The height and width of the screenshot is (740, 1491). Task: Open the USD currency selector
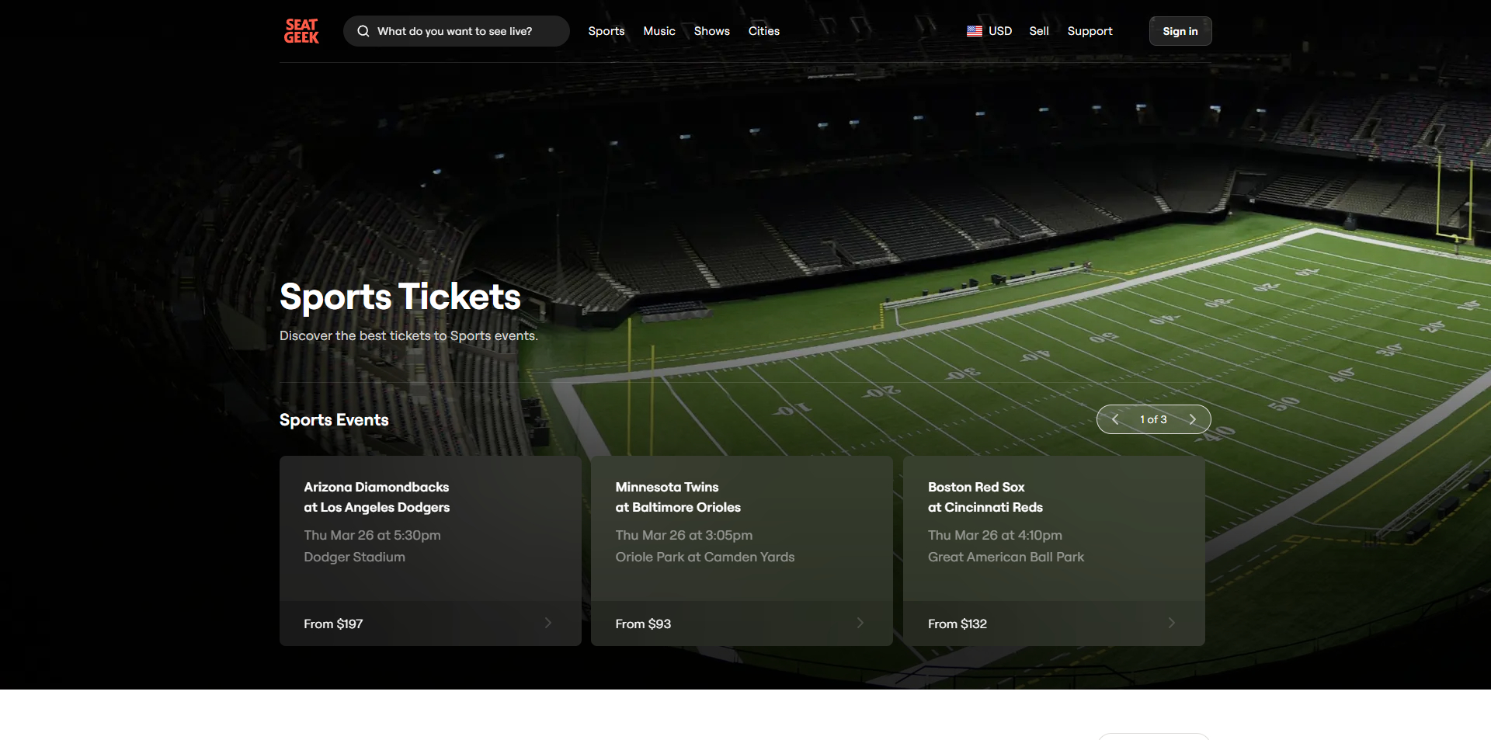click(x=1000, y=31)
